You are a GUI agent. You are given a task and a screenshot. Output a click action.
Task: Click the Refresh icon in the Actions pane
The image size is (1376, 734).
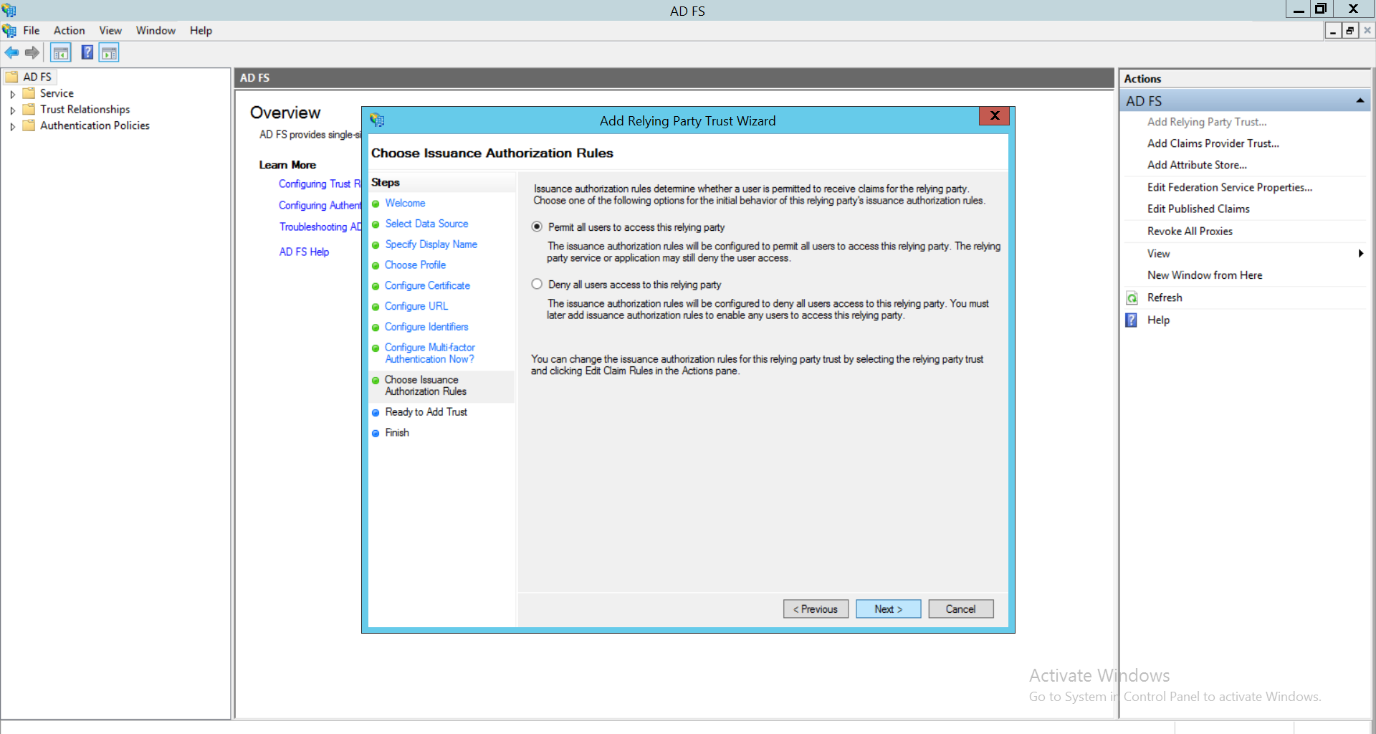tap(1131, 297)
